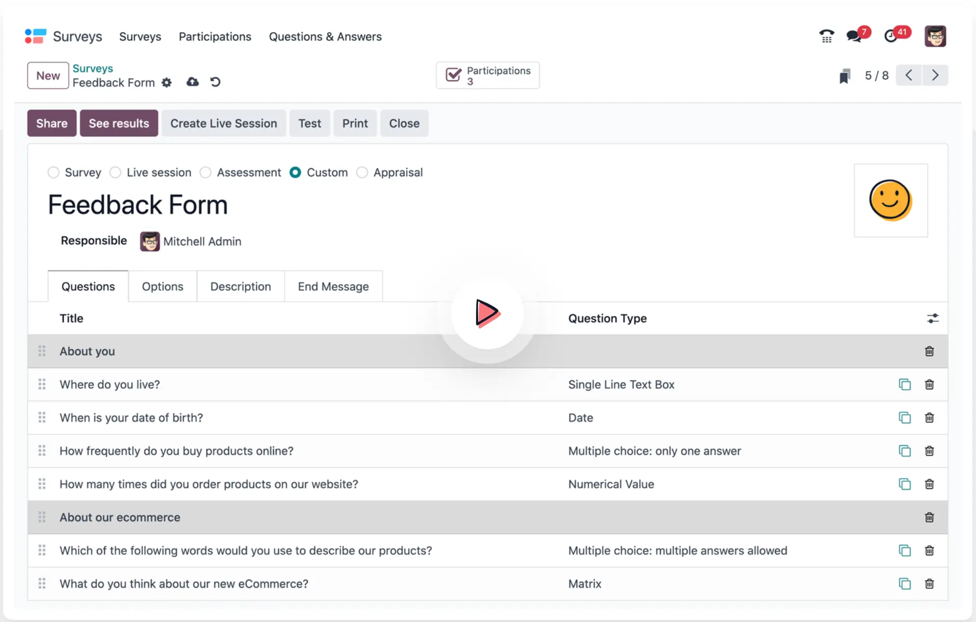Go to next record arrow

[935, 75]
